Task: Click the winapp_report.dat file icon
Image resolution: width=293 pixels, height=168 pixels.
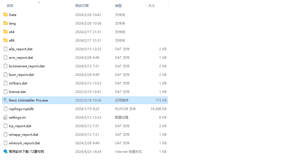Action: coord(6,134)
